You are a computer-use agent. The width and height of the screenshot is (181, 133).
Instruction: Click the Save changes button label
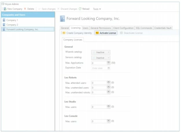49,9
